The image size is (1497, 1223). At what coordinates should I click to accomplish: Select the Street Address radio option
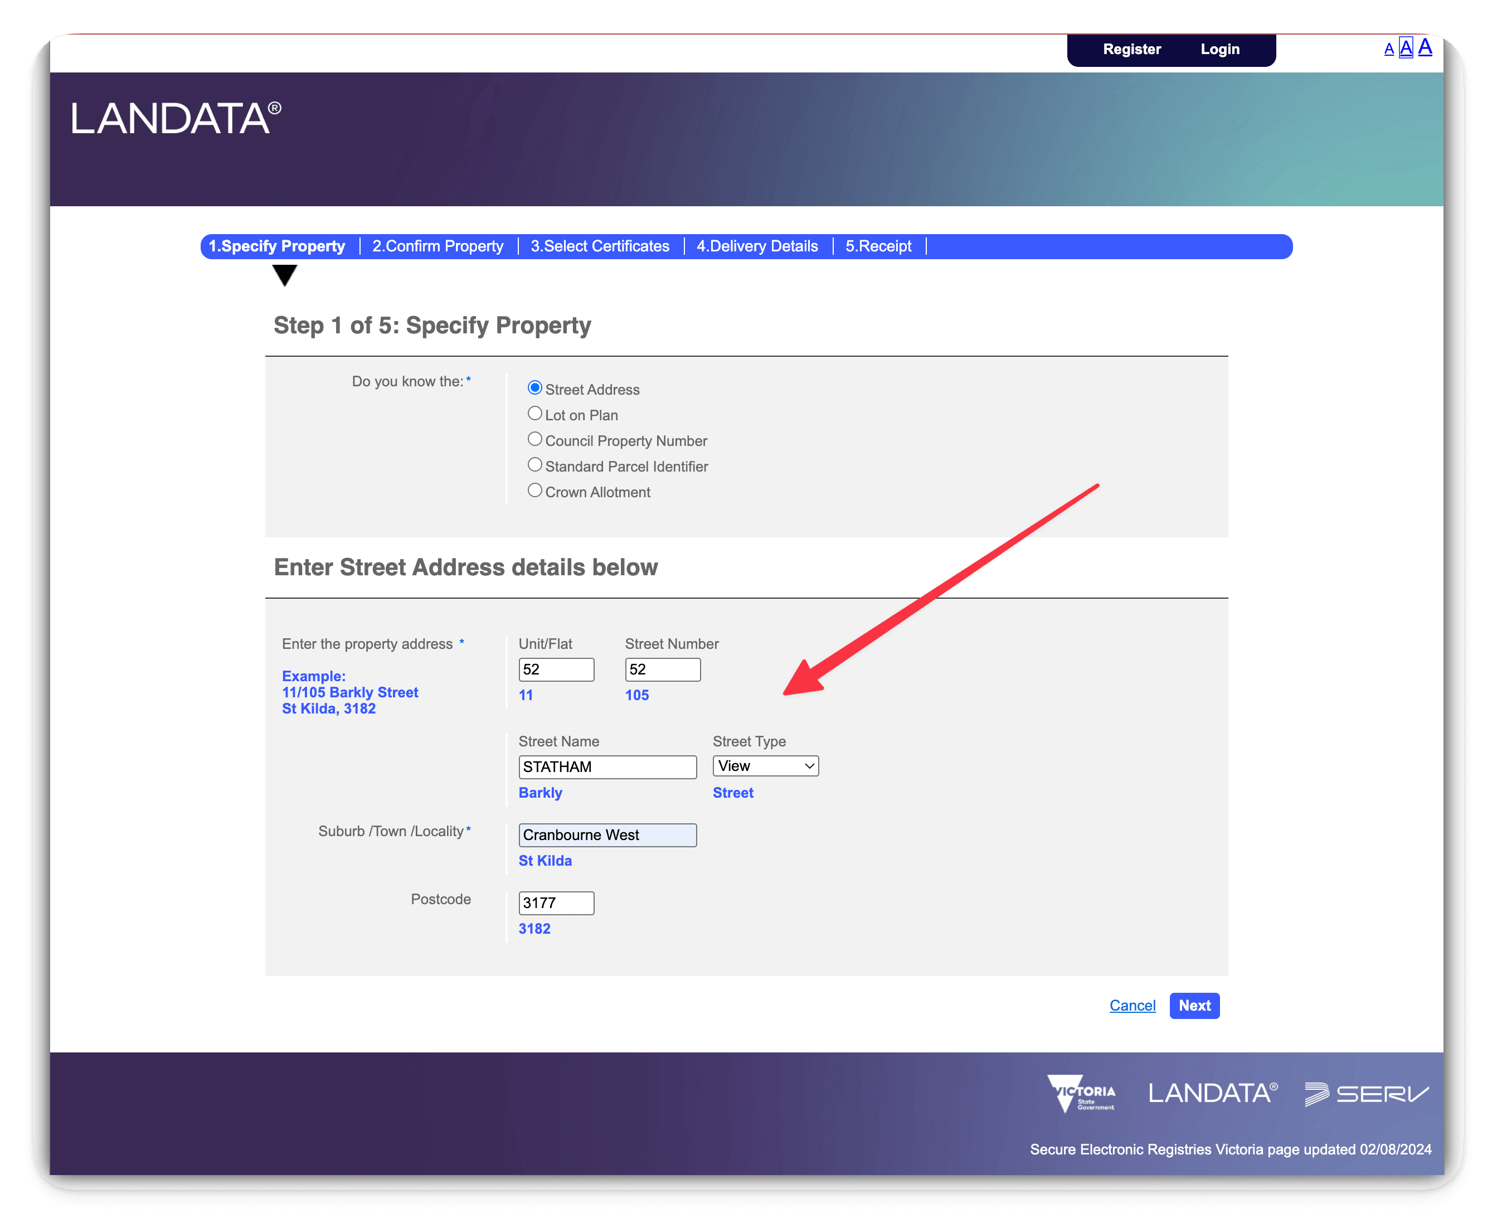click(534, 388)
